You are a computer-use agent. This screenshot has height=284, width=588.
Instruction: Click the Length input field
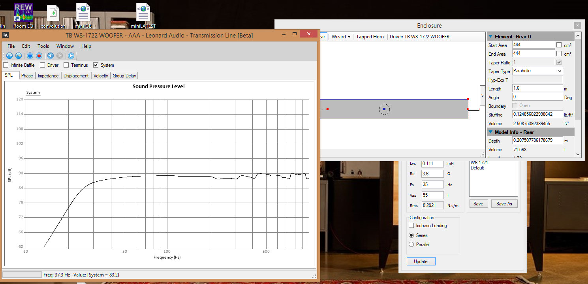537,88
